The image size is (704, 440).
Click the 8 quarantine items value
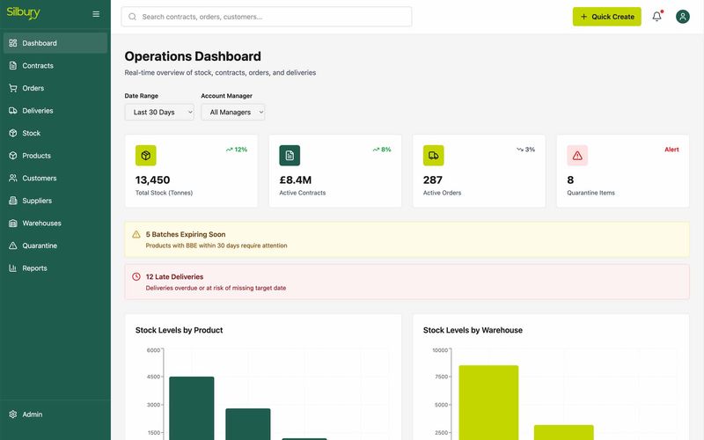coord(570,180)
